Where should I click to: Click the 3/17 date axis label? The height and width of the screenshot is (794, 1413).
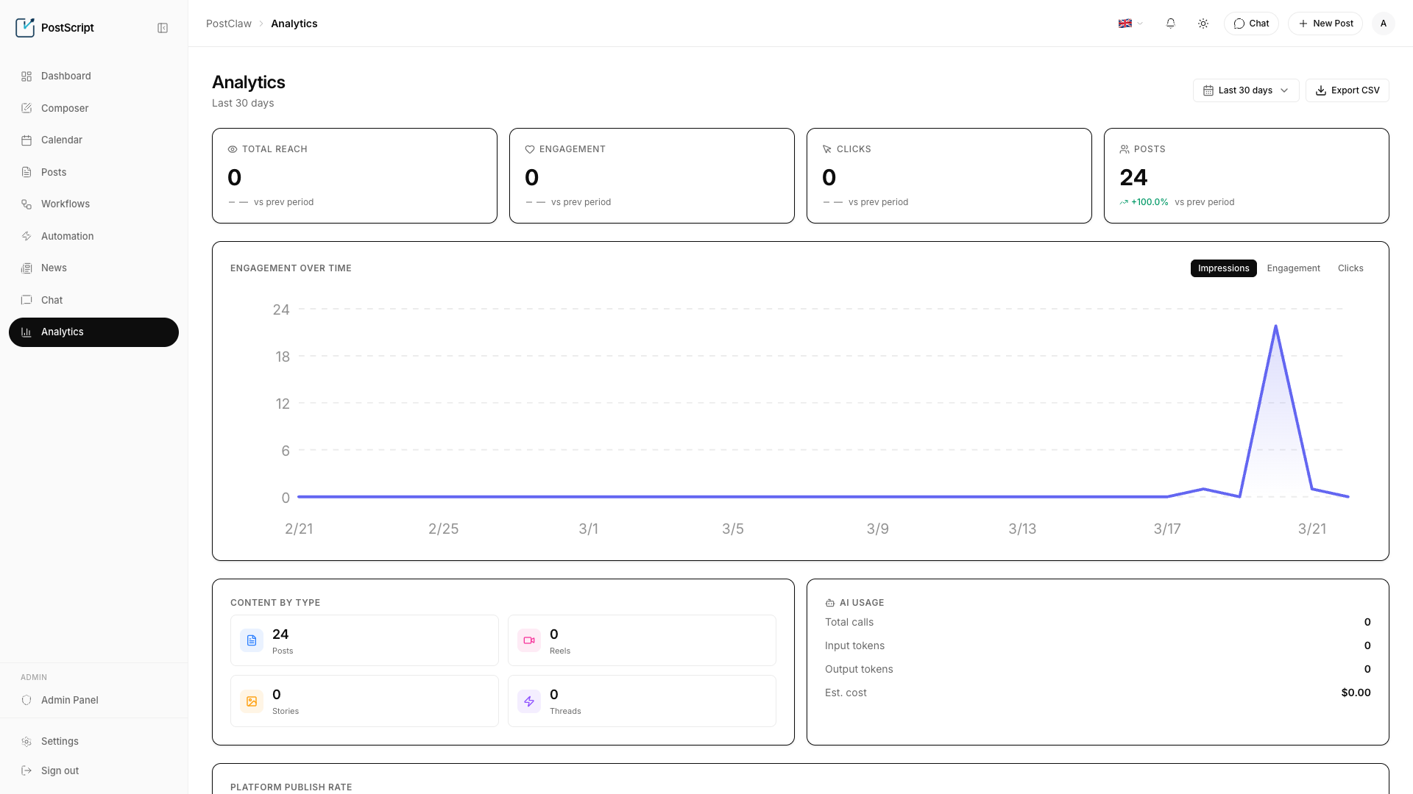1167,529
